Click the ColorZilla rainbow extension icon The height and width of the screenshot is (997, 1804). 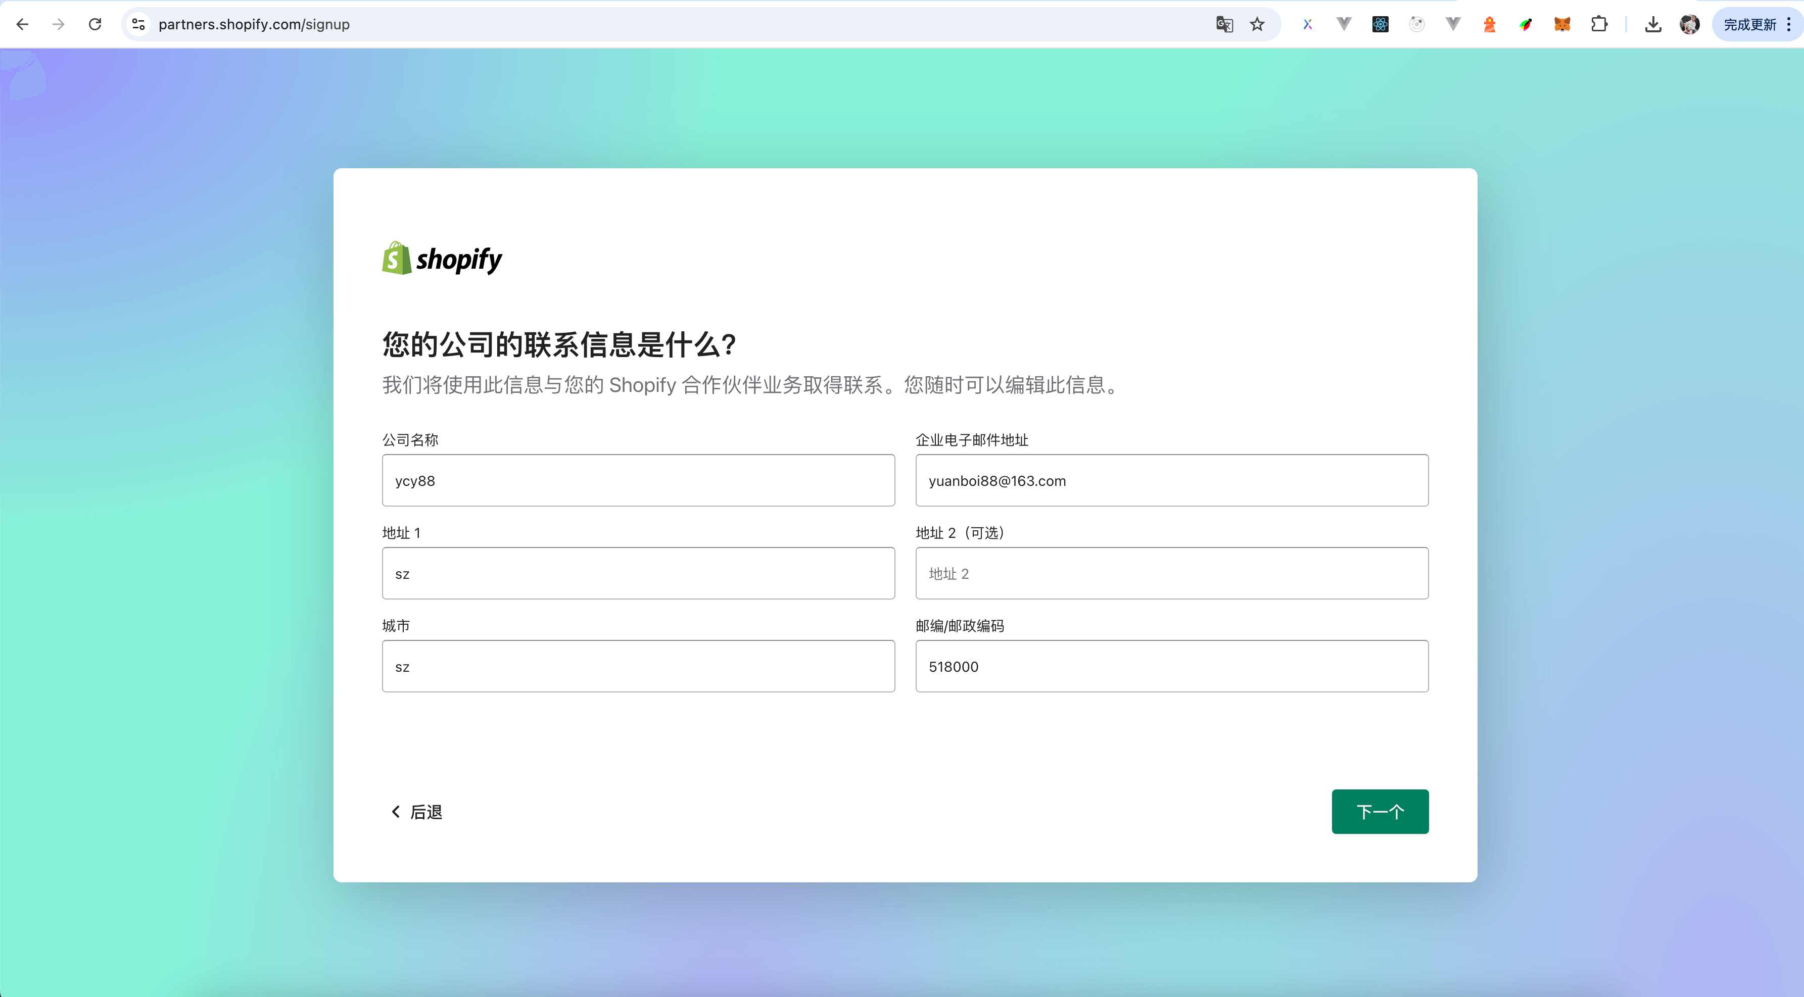1526,25
